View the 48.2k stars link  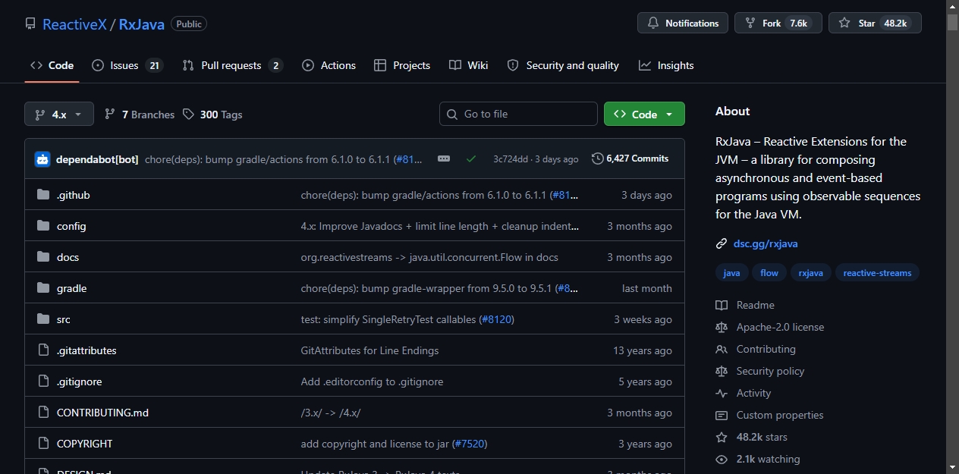(752, 437)
